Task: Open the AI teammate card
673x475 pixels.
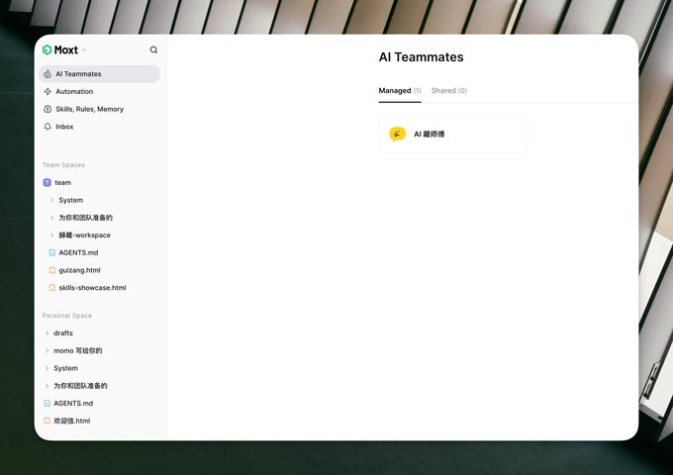Action: [x=453, y=134]
